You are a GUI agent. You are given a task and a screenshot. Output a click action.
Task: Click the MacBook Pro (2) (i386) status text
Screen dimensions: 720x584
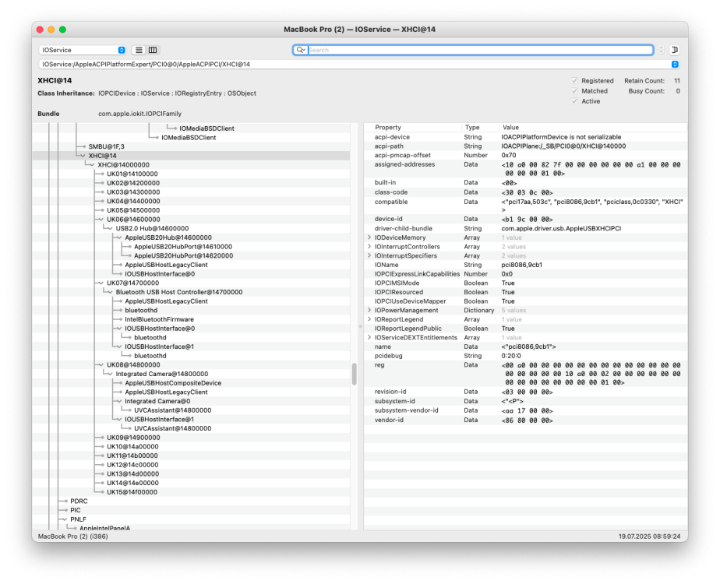[73, 537]
